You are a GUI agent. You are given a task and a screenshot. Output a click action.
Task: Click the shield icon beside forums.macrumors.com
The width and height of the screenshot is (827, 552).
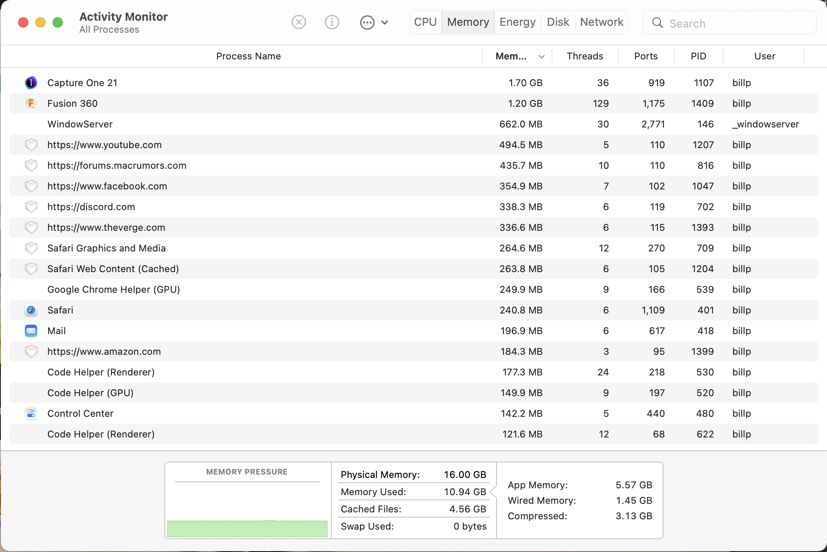(31, 165)
